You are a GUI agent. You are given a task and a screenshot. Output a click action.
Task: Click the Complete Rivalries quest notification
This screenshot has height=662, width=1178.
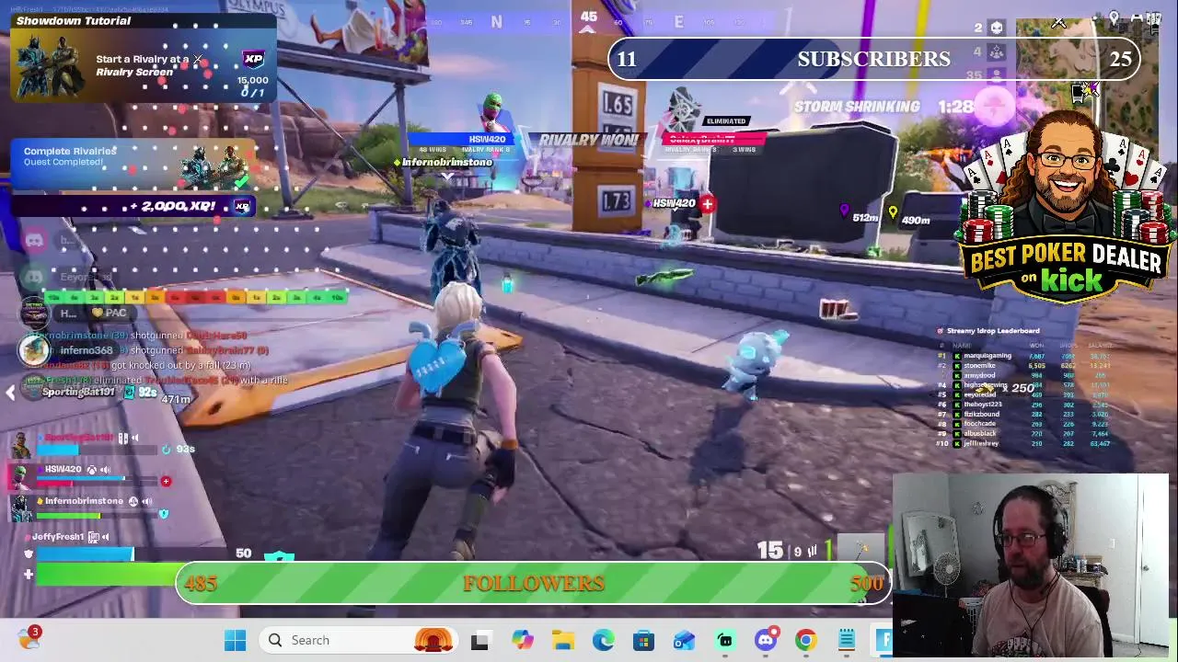133,164
